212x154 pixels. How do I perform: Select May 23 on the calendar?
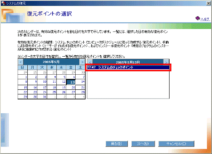point(32,92)
